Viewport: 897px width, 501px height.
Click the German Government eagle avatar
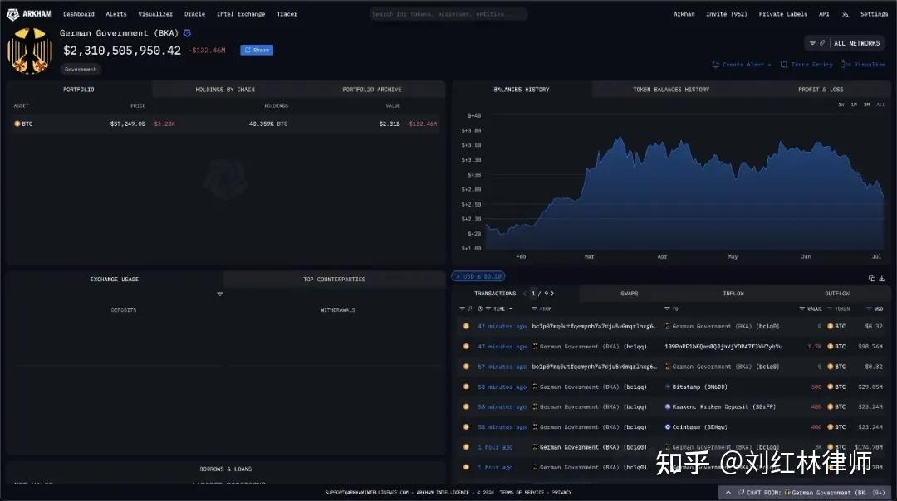click(30, 51)
